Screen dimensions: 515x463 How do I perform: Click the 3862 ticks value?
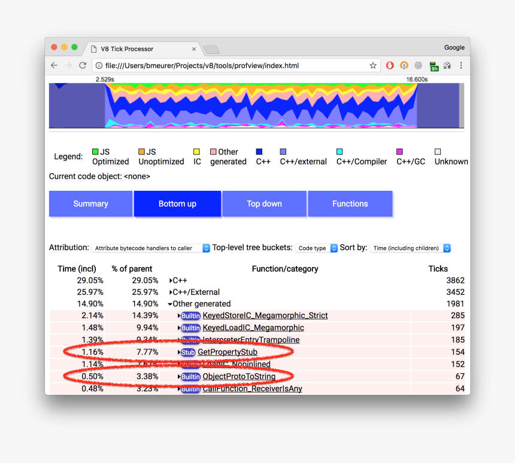click(455, 281)
